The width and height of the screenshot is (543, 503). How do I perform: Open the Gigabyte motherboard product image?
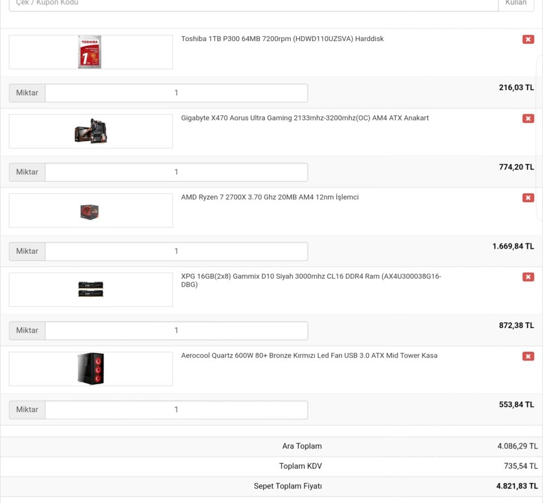[x=91, y=131]
